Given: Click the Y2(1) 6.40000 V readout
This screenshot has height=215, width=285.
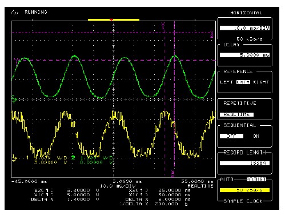Looking at the screenshot, I should pyautogui.click(x=67, y=190).
